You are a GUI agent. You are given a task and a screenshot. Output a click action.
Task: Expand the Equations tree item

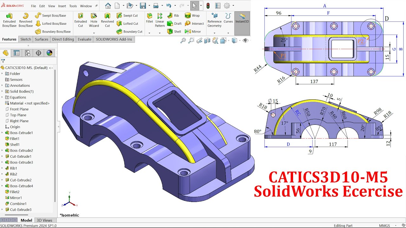point(2,97)
